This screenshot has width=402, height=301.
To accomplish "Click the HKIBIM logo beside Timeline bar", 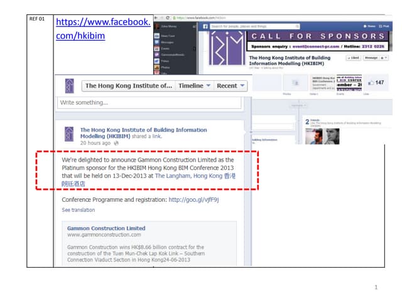I will (68, 86).
